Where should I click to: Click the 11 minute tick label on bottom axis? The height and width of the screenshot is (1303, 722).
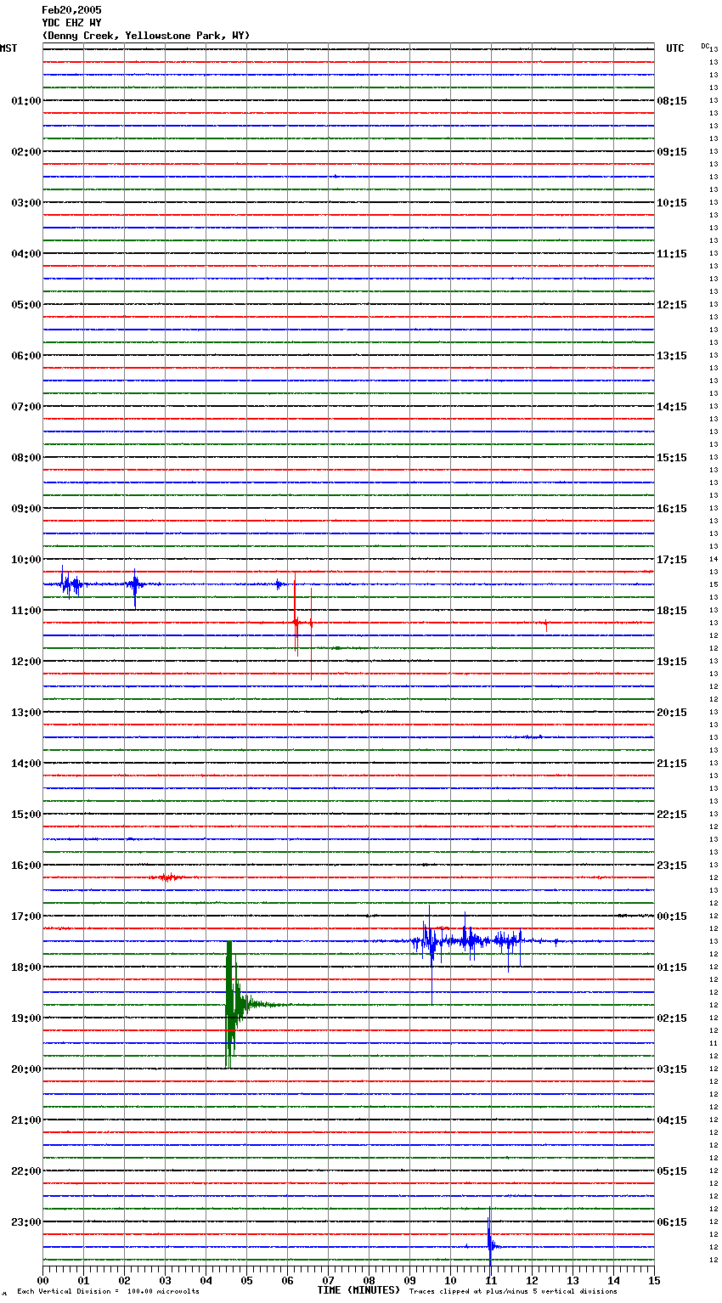(x=491, y=1280)
